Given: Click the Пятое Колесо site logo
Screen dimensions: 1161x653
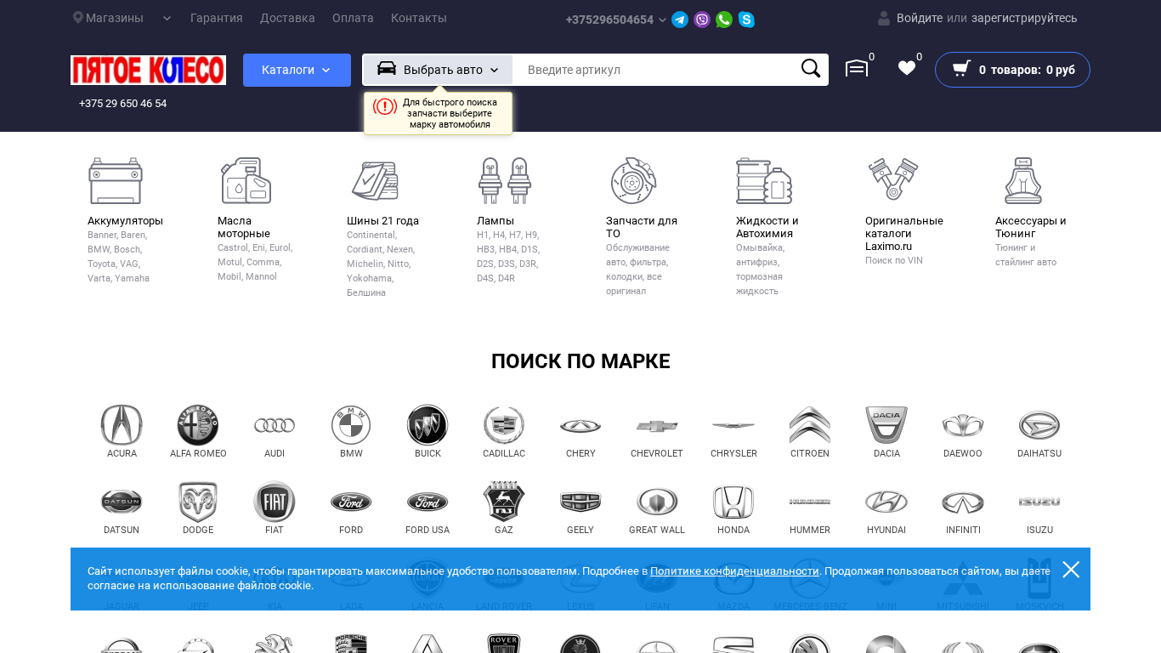Looking at the screenshot, I should click(148, 70).
